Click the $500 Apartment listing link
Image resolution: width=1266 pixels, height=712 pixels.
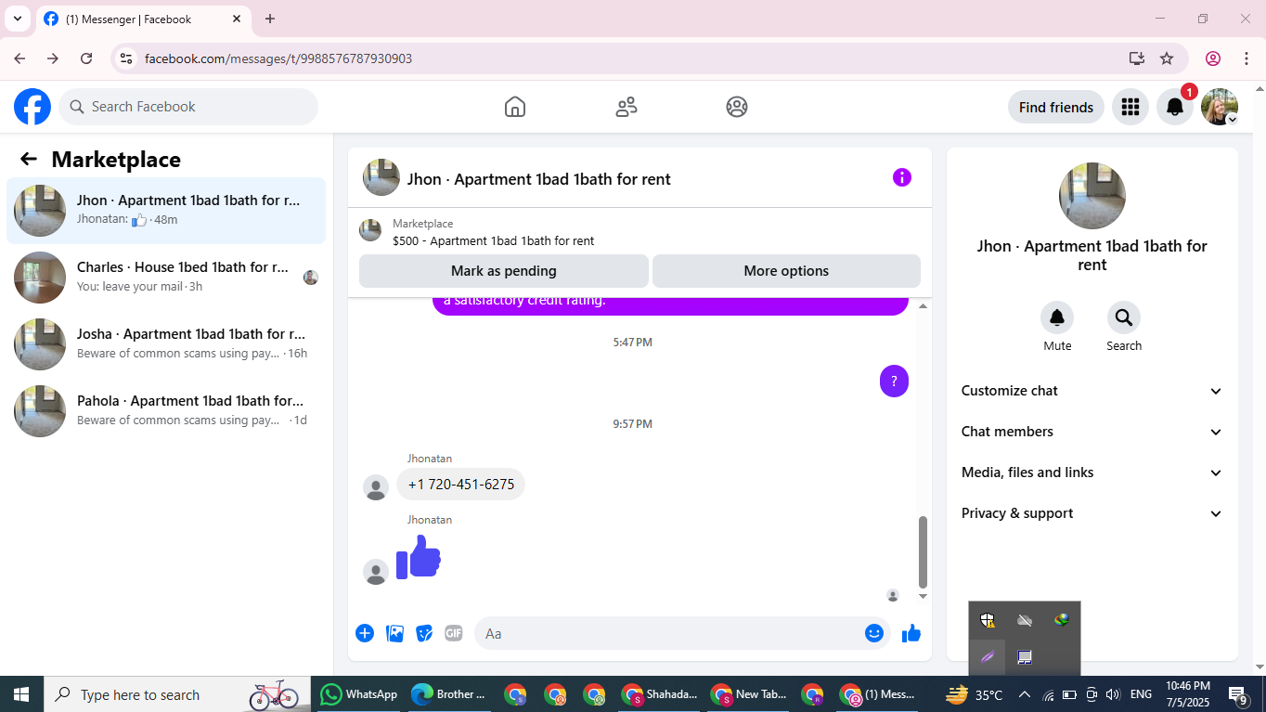[x=493, y=240]
